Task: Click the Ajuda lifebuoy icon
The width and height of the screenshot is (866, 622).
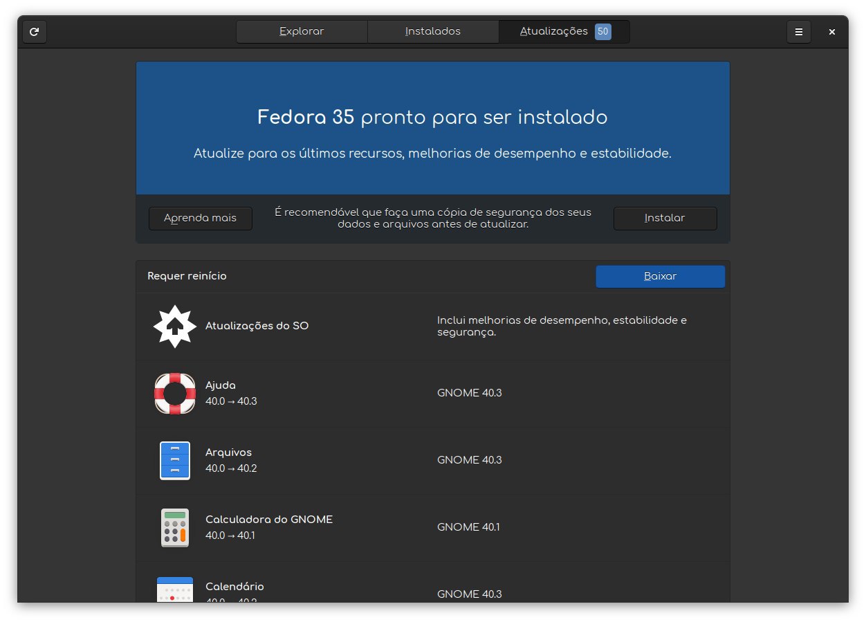Action: coord(175,393)
